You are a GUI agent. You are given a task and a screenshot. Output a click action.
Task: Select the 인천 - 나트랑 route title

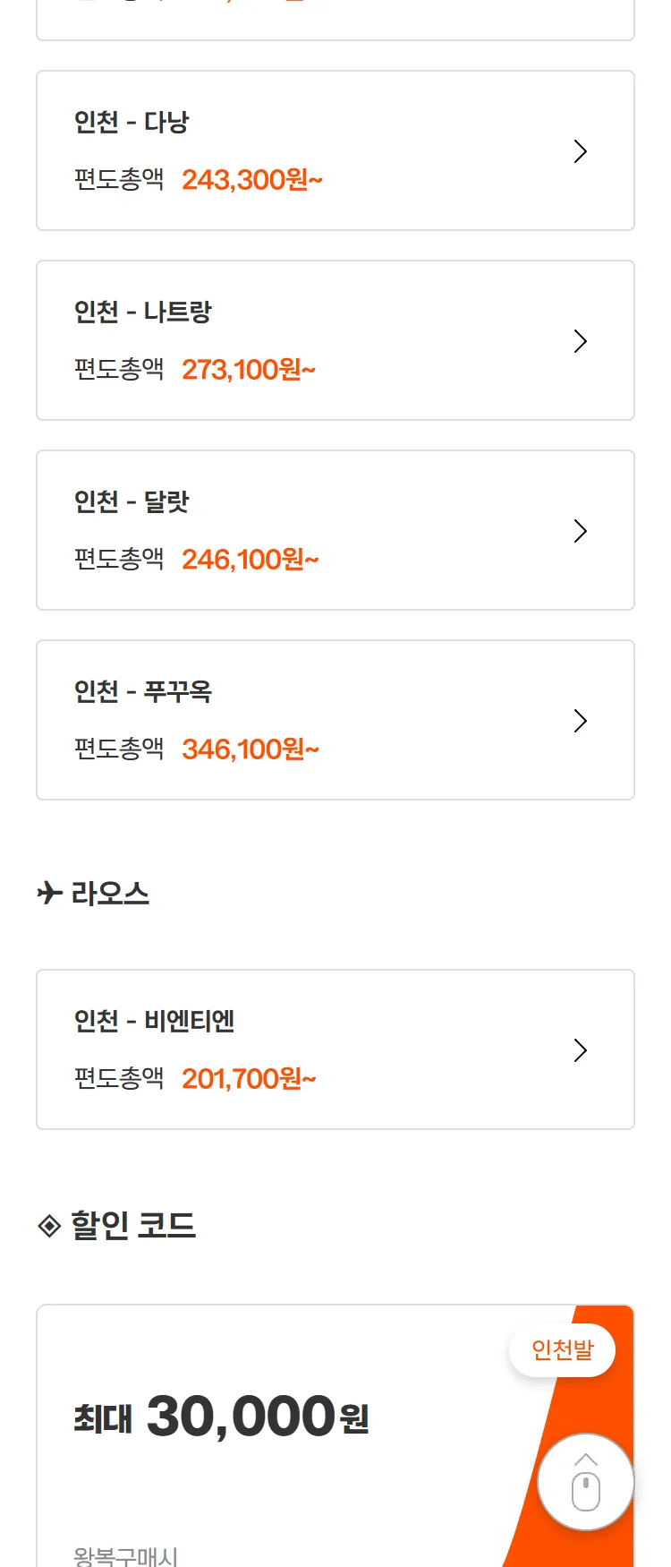143,312
